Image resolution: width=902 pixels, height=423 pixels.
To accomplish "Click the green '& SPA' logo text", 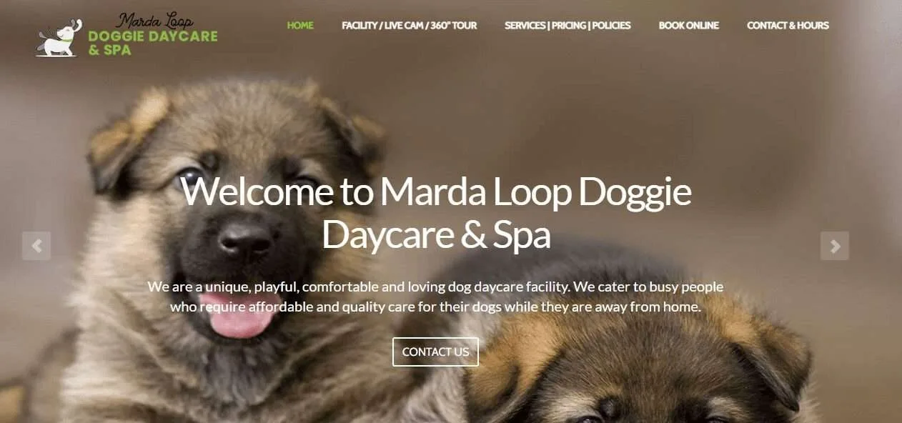I will coord(109,50).
